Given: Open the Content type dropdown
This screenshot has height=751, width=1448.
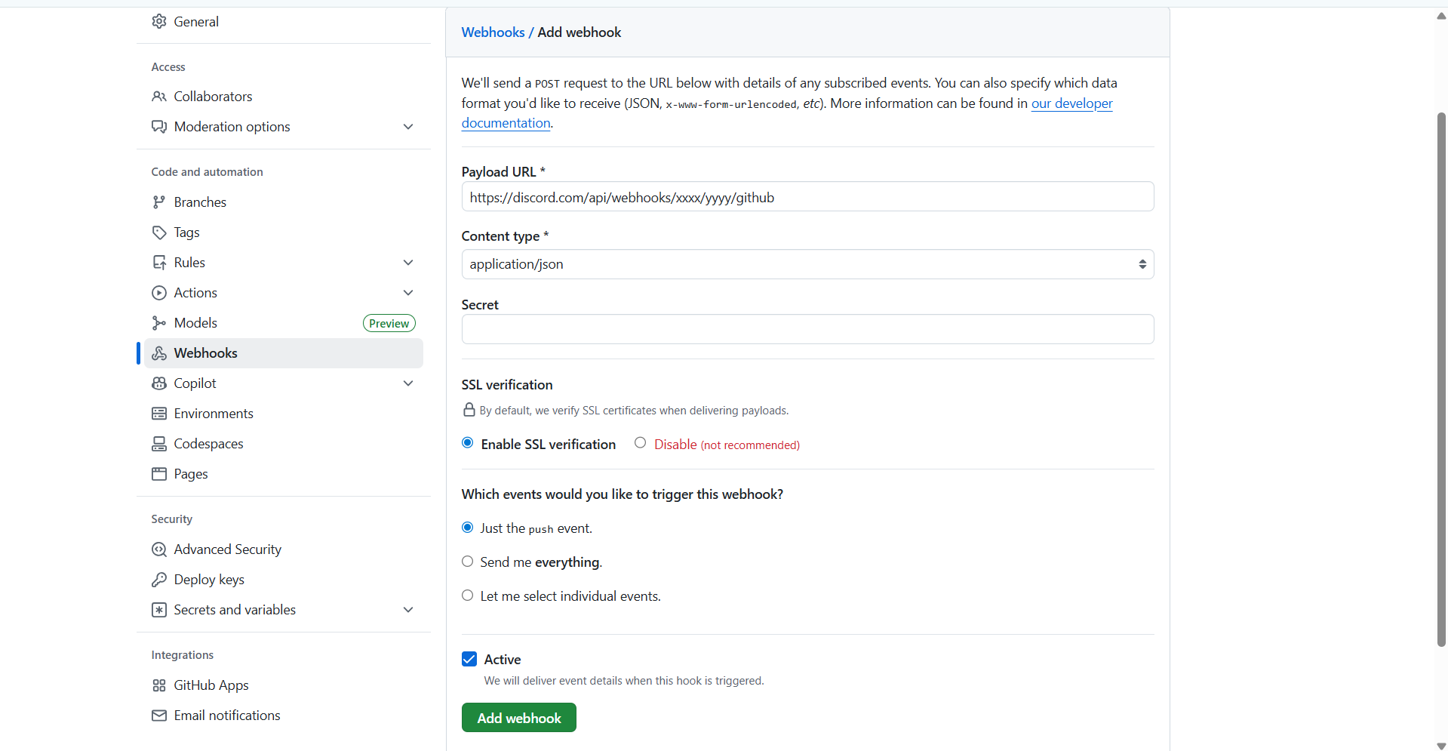Looking at the screenshot, I should [807, 264].
